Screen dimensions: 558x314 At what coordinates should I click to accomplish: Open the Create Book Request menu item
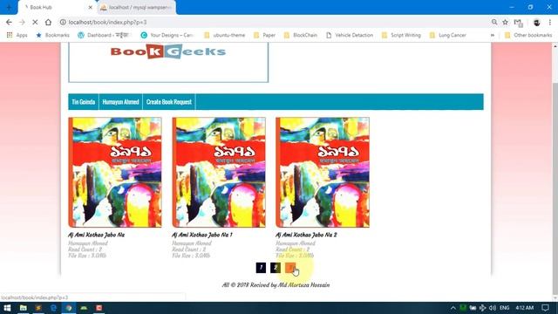click(169, 102)
